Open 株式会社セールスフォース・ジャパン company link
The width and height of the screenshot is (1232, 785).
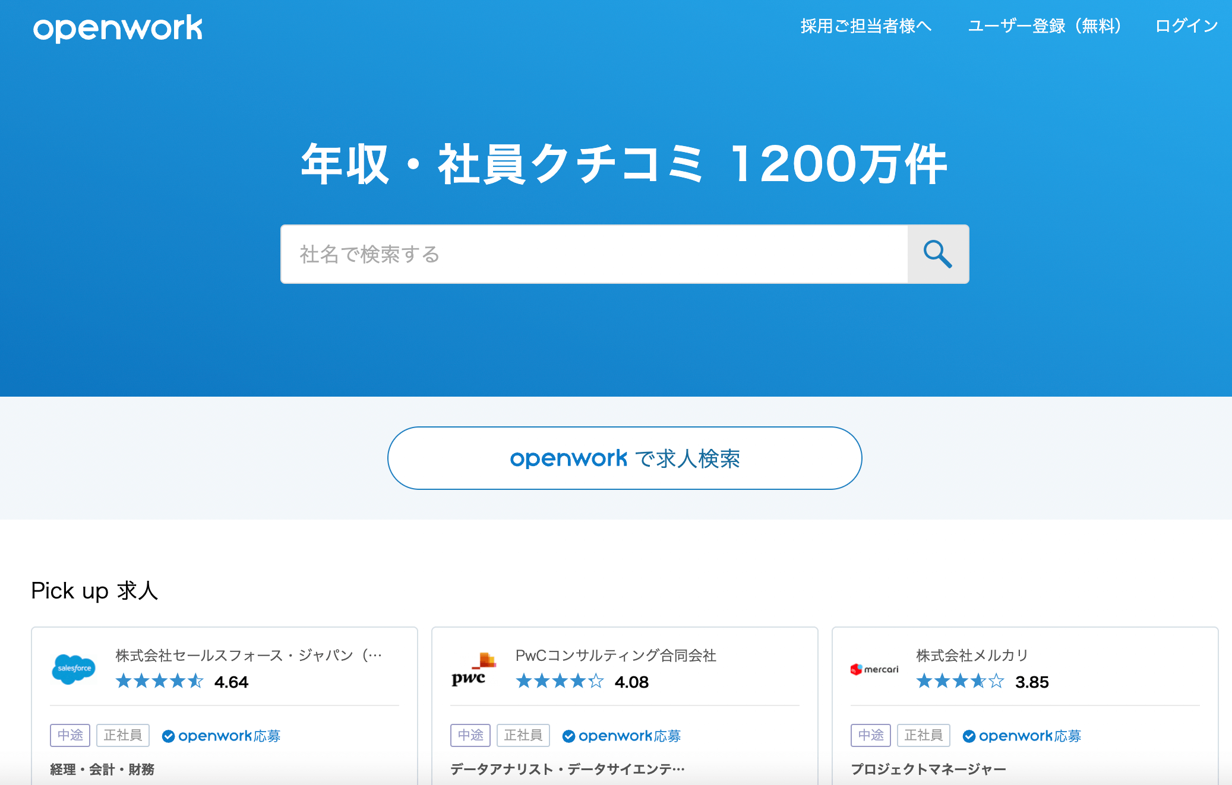[249, 656]
